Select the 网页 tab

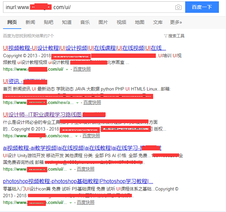12,22
